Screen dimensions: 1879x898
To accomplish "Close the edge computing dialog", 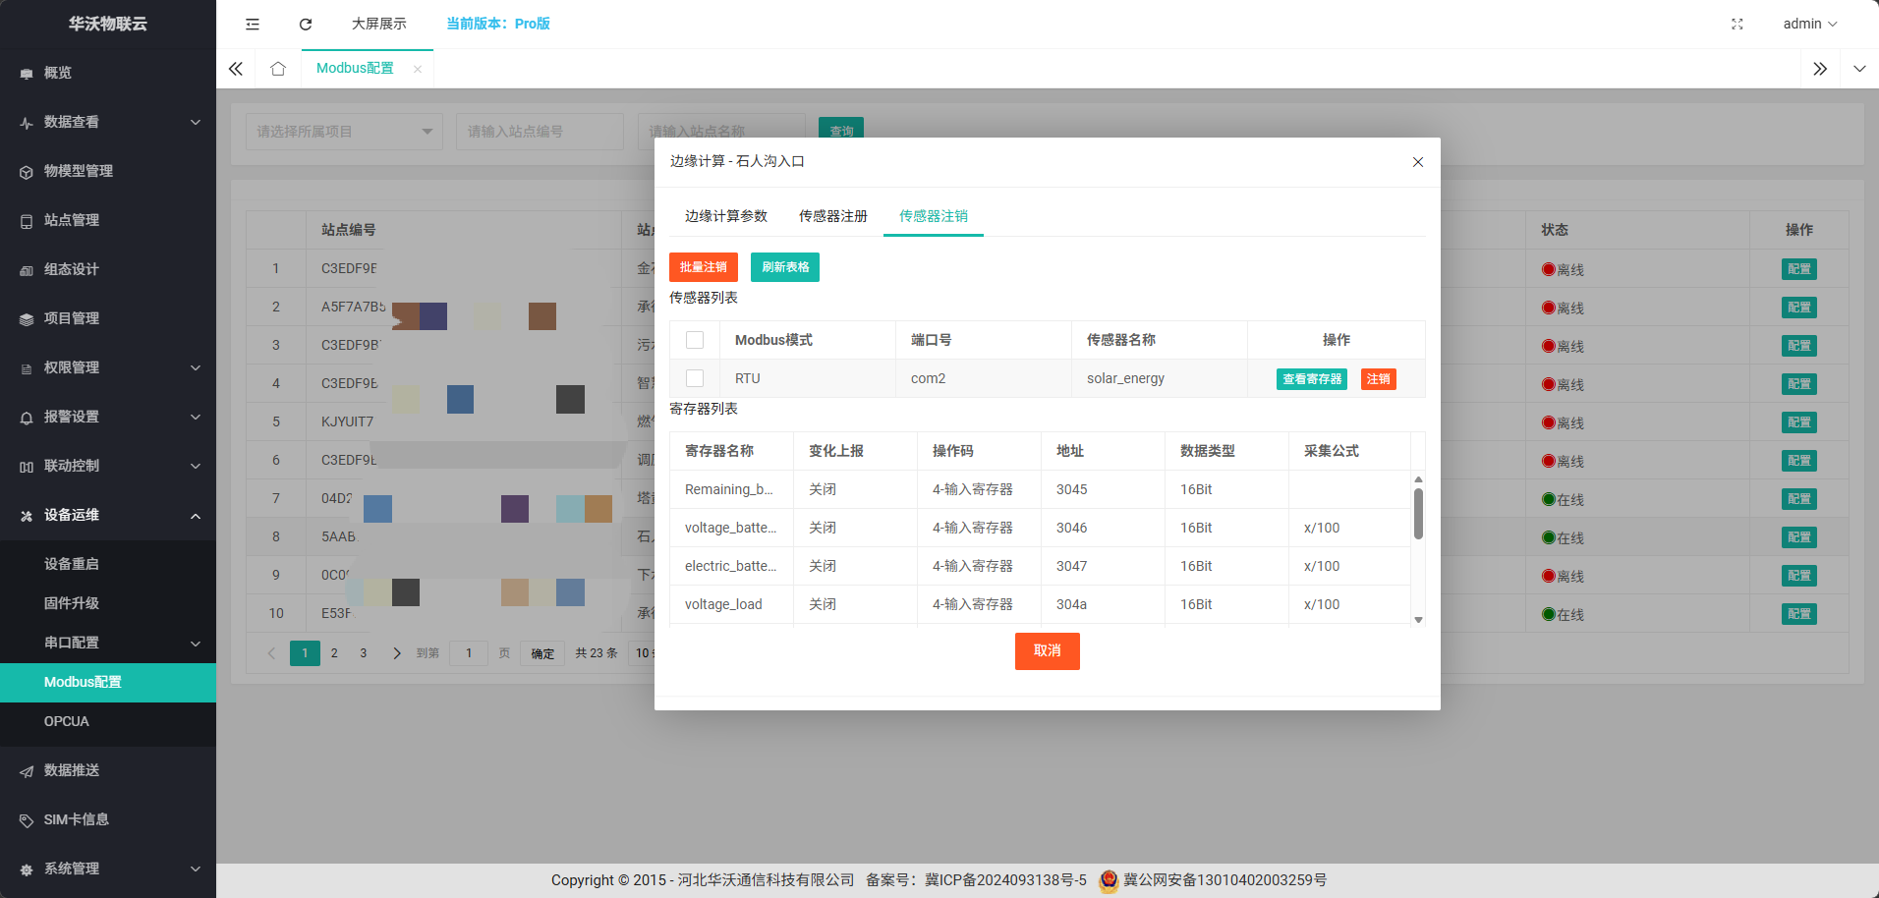I will (x=1417, y=162).
